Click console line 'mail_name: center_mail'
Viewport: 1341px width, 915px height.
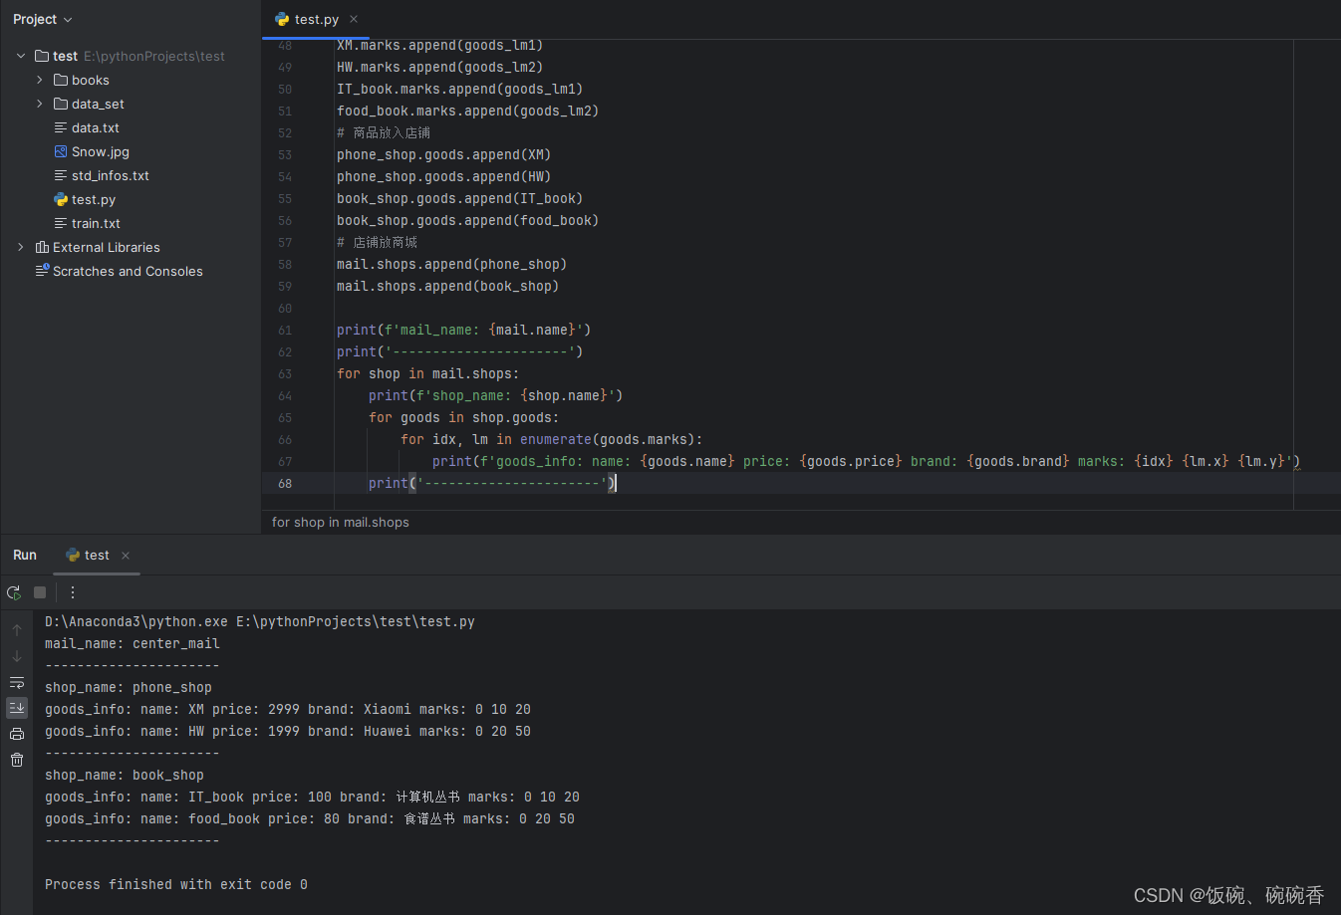tap(133, 643)
